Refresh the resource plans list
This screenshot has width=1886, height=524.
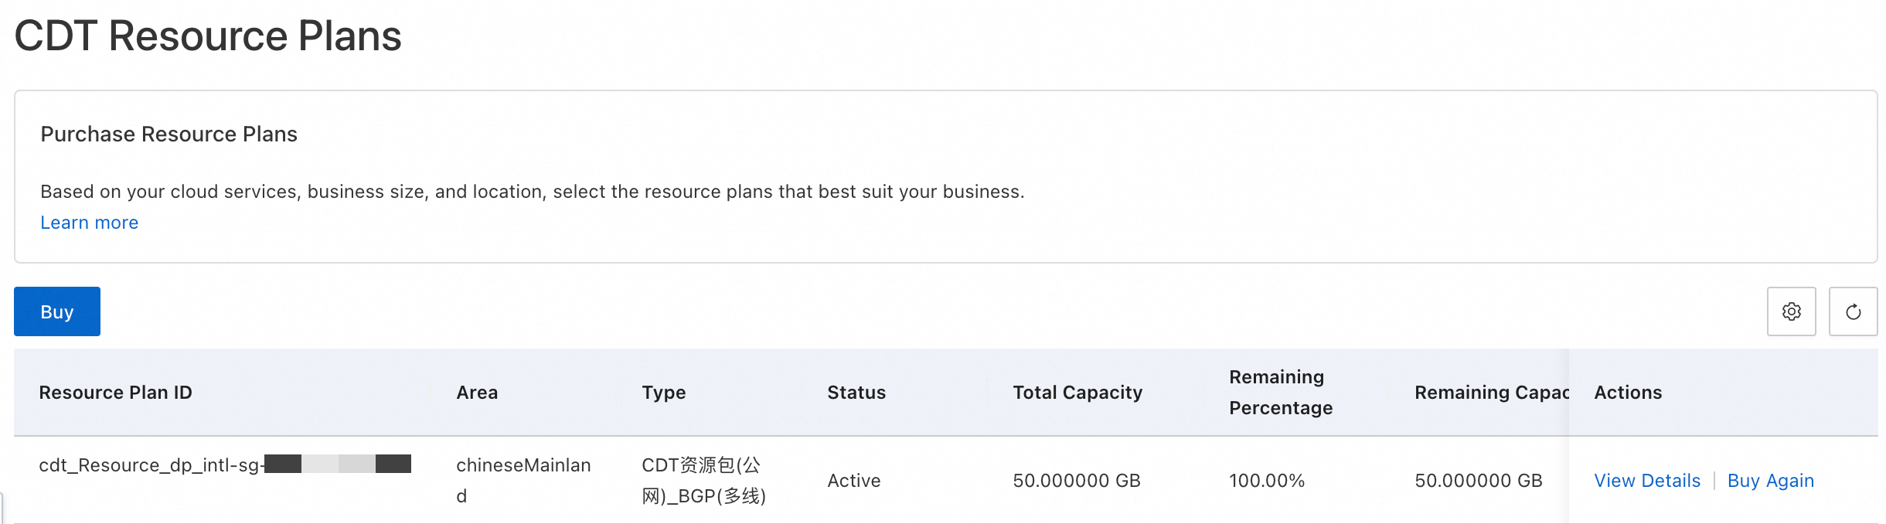pos(1853,311)
